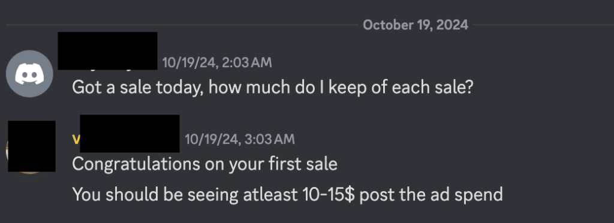
Task: Open the blacked-out avatar of the second poster
Action: click(32, 146)
